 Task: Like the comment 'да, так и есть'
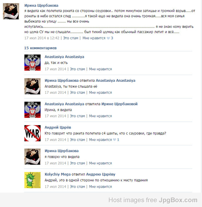(101, 69)
